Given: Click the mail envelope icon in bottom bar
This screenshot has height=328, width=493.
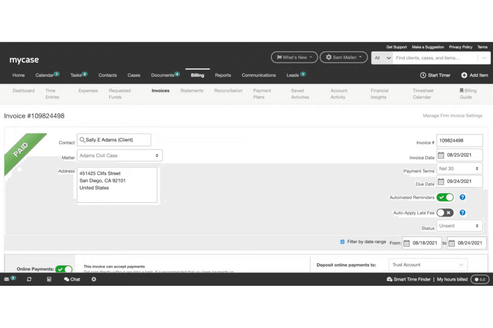Looking at the screenshot, I should pos(7,279).
